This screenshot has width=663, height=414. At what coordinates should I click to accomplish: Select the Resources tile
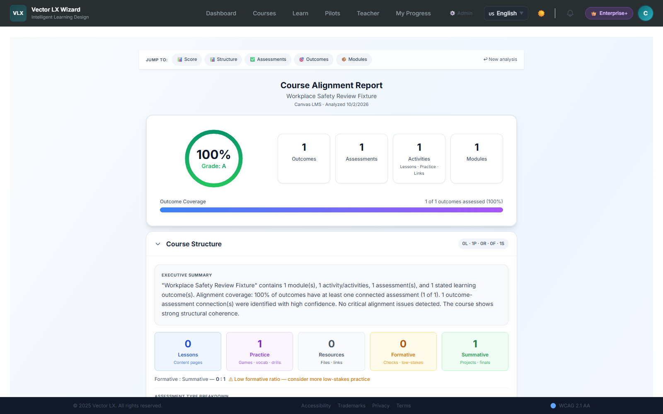point(331,351)
